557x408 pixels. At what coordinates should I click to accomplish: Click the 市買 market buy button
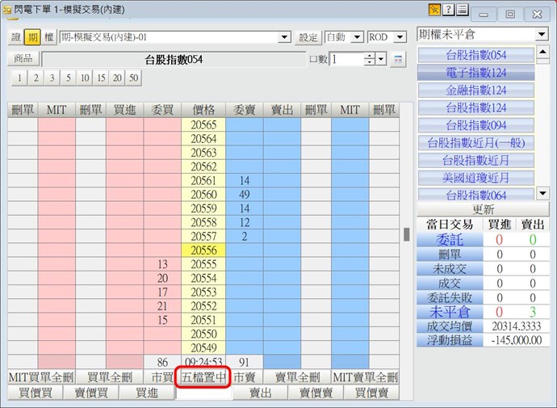tap(161, 377)
